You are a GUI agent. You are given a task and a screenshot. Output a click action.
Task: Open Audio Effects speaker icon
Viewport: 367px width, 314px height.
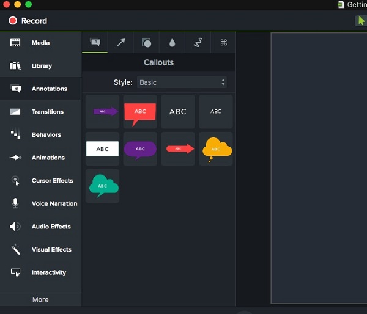pyautogui.click(x=16, y=227)
